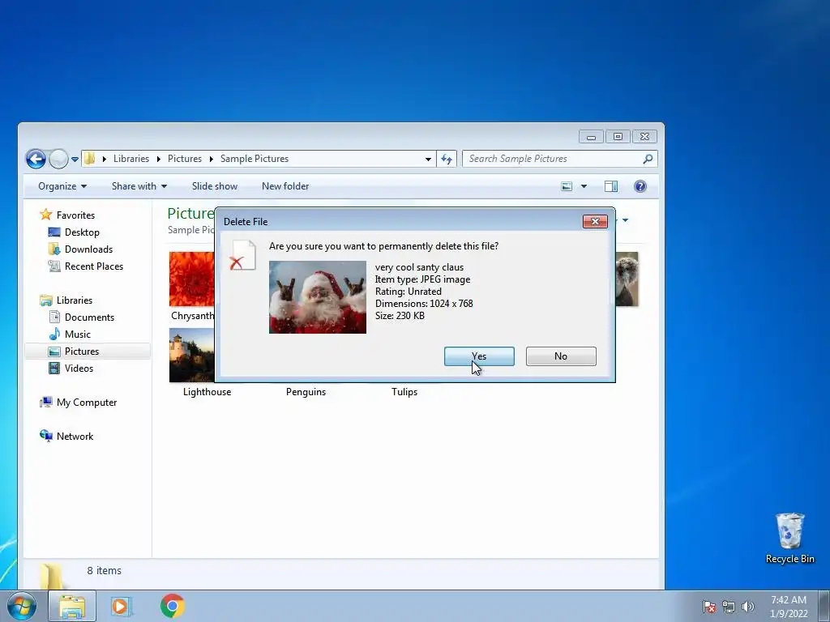830x622 pixels.
Task: Click the network tray icon
Action: [x=729, y=607]
